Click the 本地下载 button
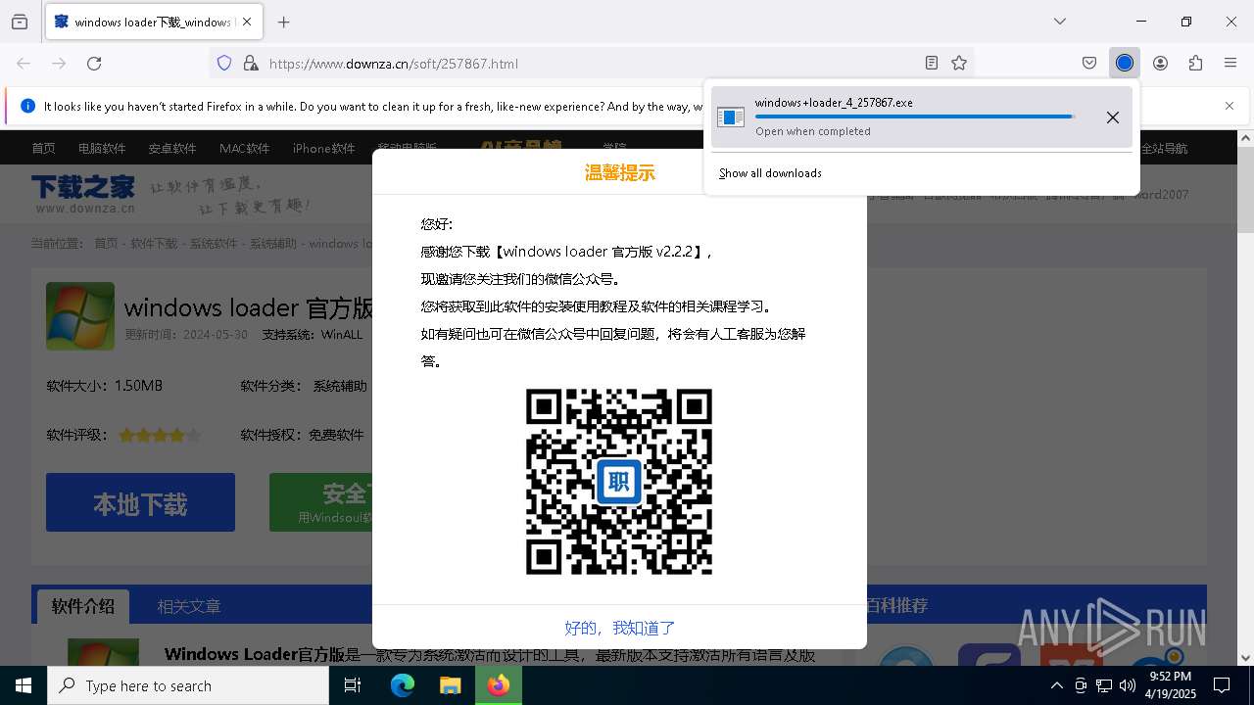The height and width of the screenshot is (705, 1254). 140,502
